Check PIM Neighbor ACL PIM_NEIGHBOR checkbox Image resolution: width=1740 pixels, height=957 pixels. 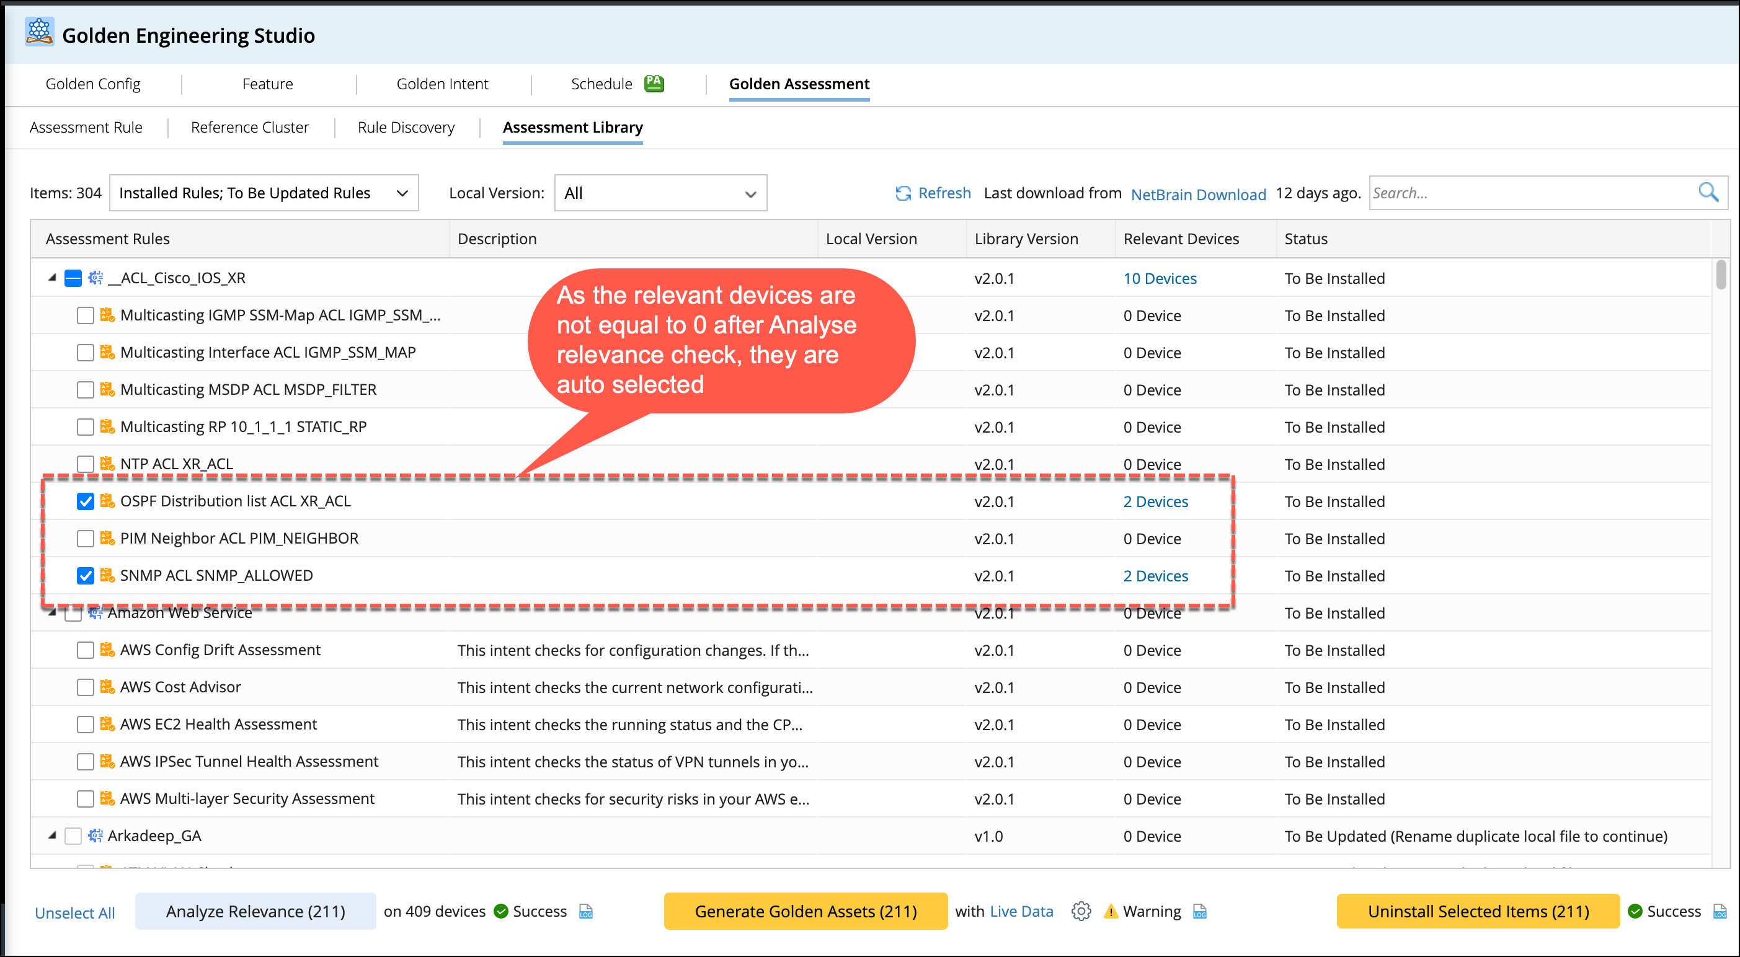tap(85, 538)
